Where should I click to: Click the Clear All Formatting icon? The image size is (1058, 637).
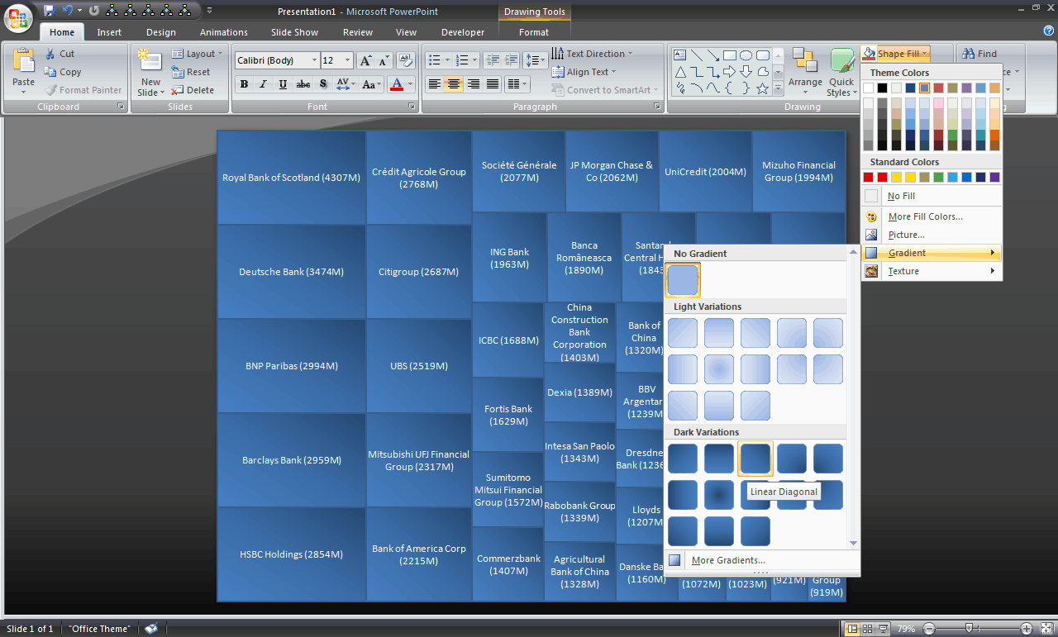[404, 59]
